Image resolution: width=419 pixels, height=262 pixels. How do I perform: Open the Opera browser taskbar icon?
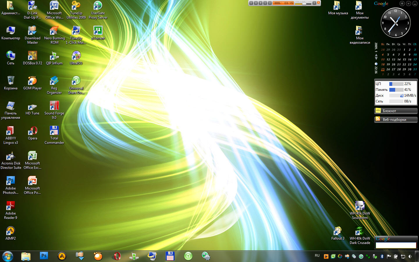[x=117, y=256]
